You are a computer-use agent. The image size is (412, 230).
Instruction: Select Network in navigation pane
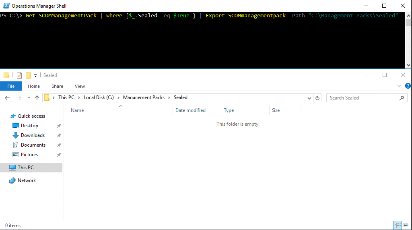pos(27,180)
